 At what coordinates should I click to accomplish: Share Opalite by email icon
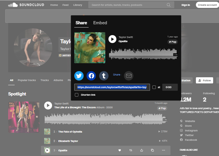click(x=129, y=76)
